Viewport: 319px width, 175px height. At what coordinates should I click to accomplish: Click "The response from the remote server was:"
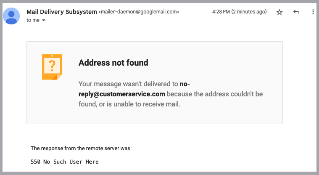(81, 148)
